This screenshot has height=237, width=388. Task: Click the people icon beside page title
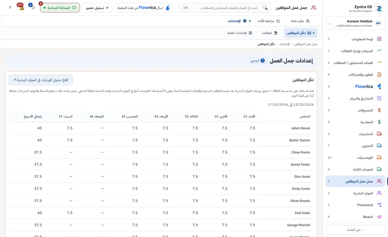314,8
